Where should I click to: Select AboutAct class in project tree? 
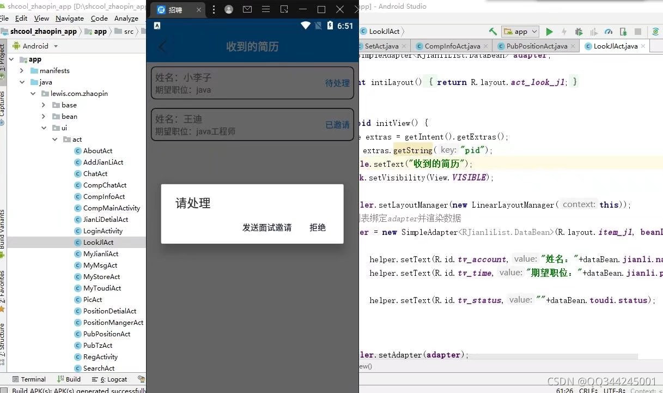click(x=93, y=151)
